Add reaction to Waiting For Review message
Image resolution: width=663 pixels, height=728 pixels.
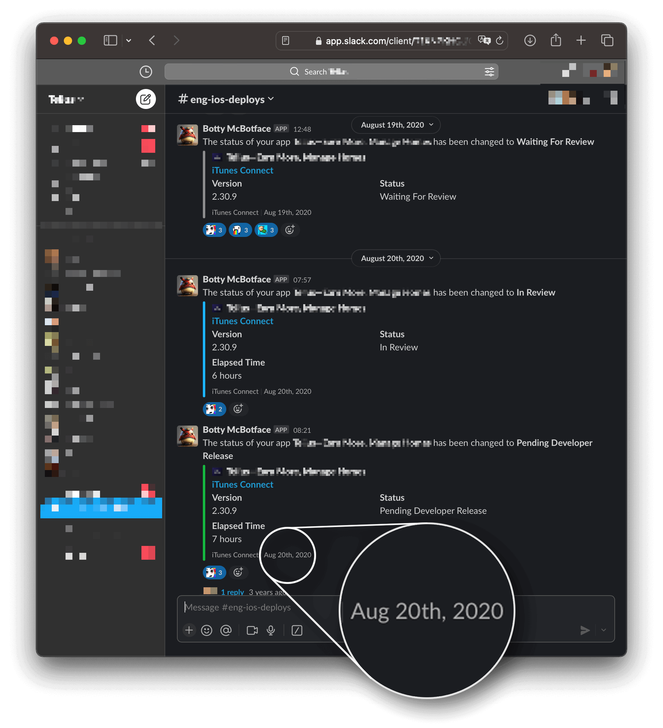[290, 230]
